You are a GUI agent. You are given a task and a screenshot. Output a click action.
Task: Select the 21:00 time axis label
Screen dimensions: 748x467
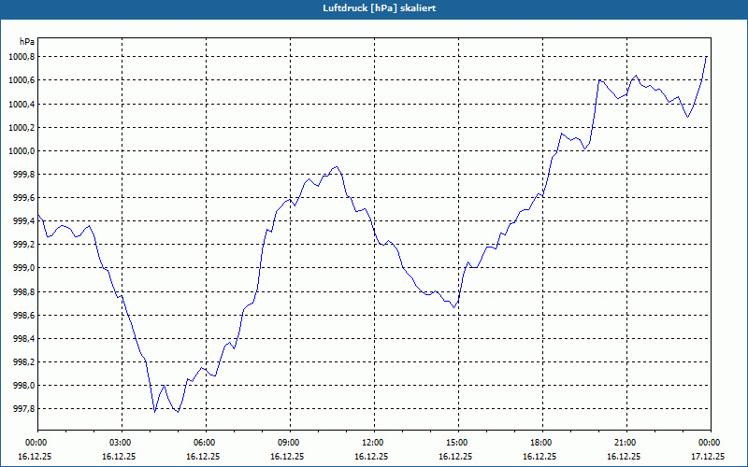[626, 443]
